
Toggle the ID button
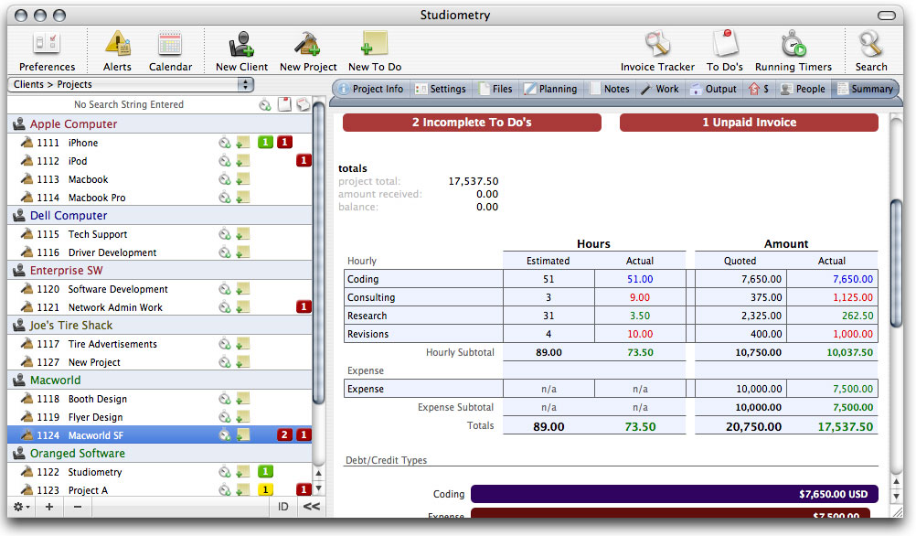[x=283, y=507]
